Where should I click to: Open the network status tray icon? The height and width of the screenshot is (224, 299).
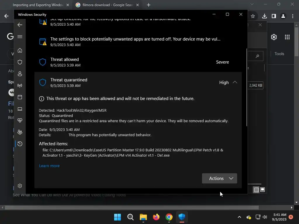[x=258, y=217]
